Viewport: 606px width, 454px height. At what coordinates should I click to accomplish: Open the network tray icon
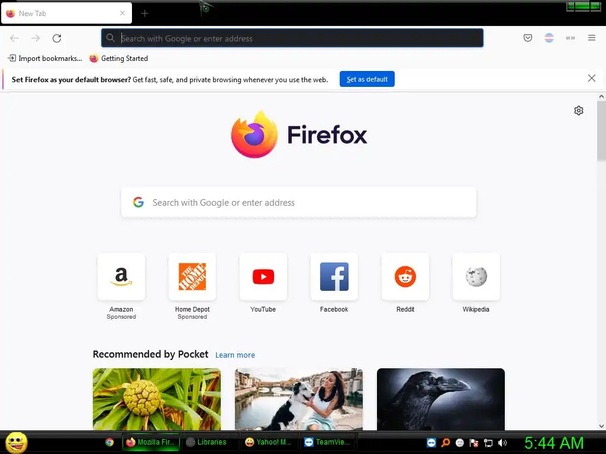488,443
